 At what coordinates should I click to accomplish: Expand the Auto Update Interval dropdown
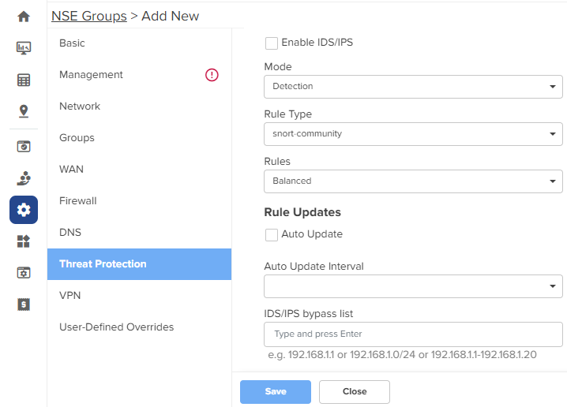(413, 286)
